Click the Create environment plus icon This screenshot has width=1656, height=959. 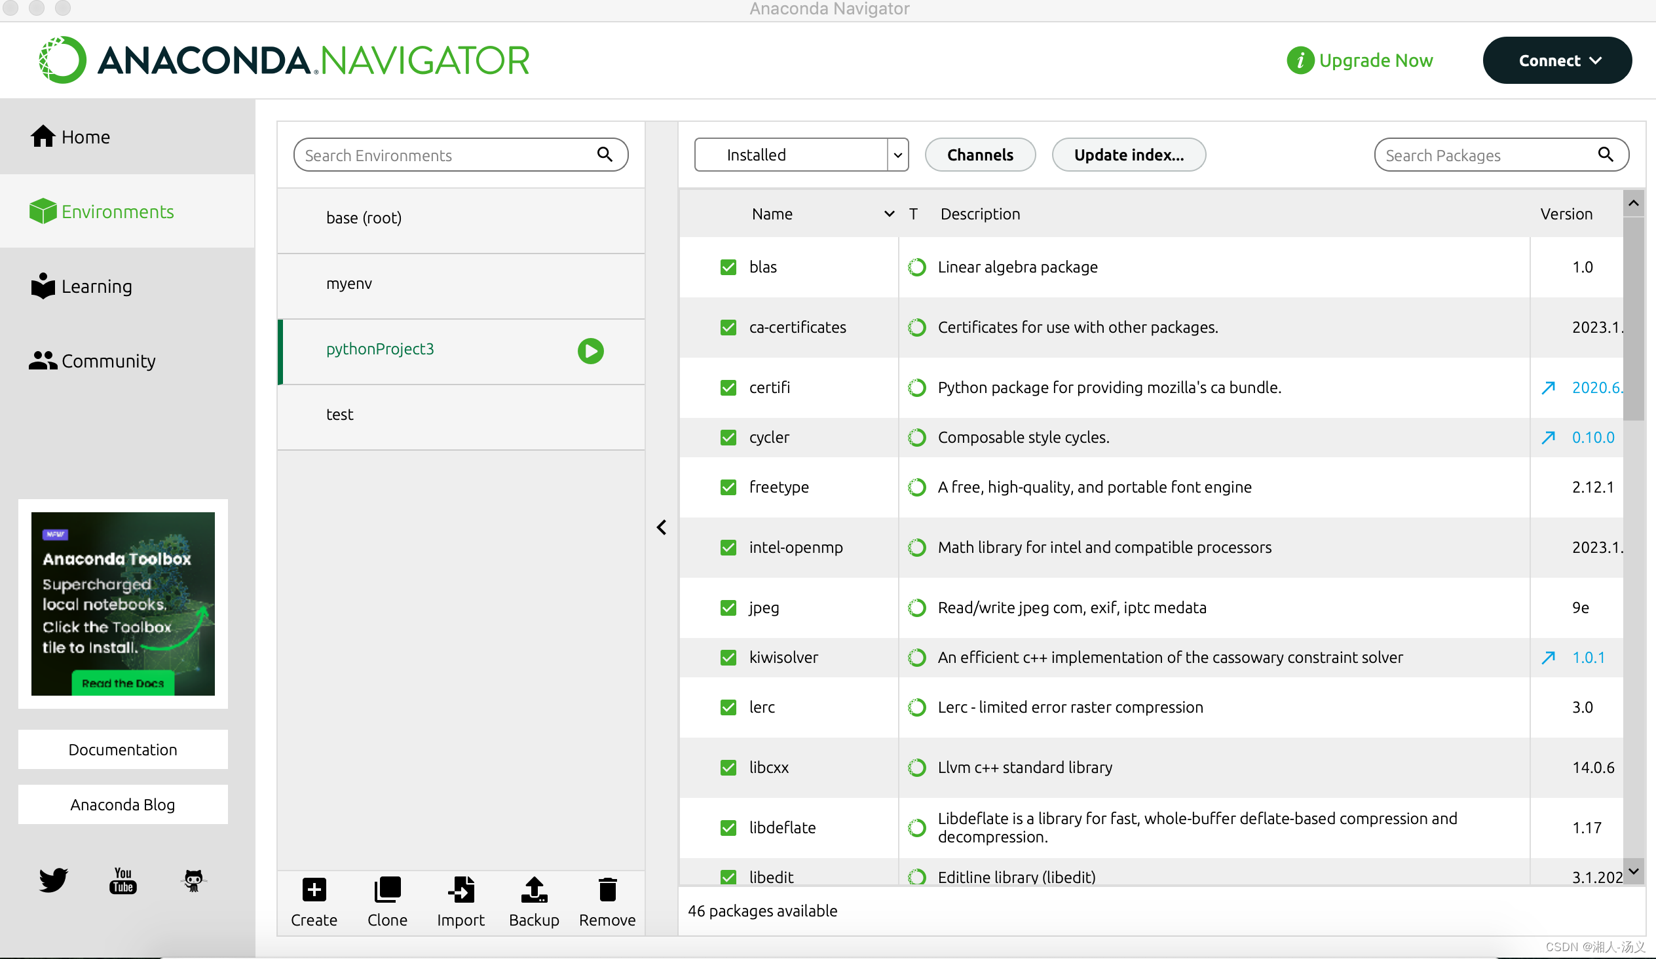pos(314,890)
